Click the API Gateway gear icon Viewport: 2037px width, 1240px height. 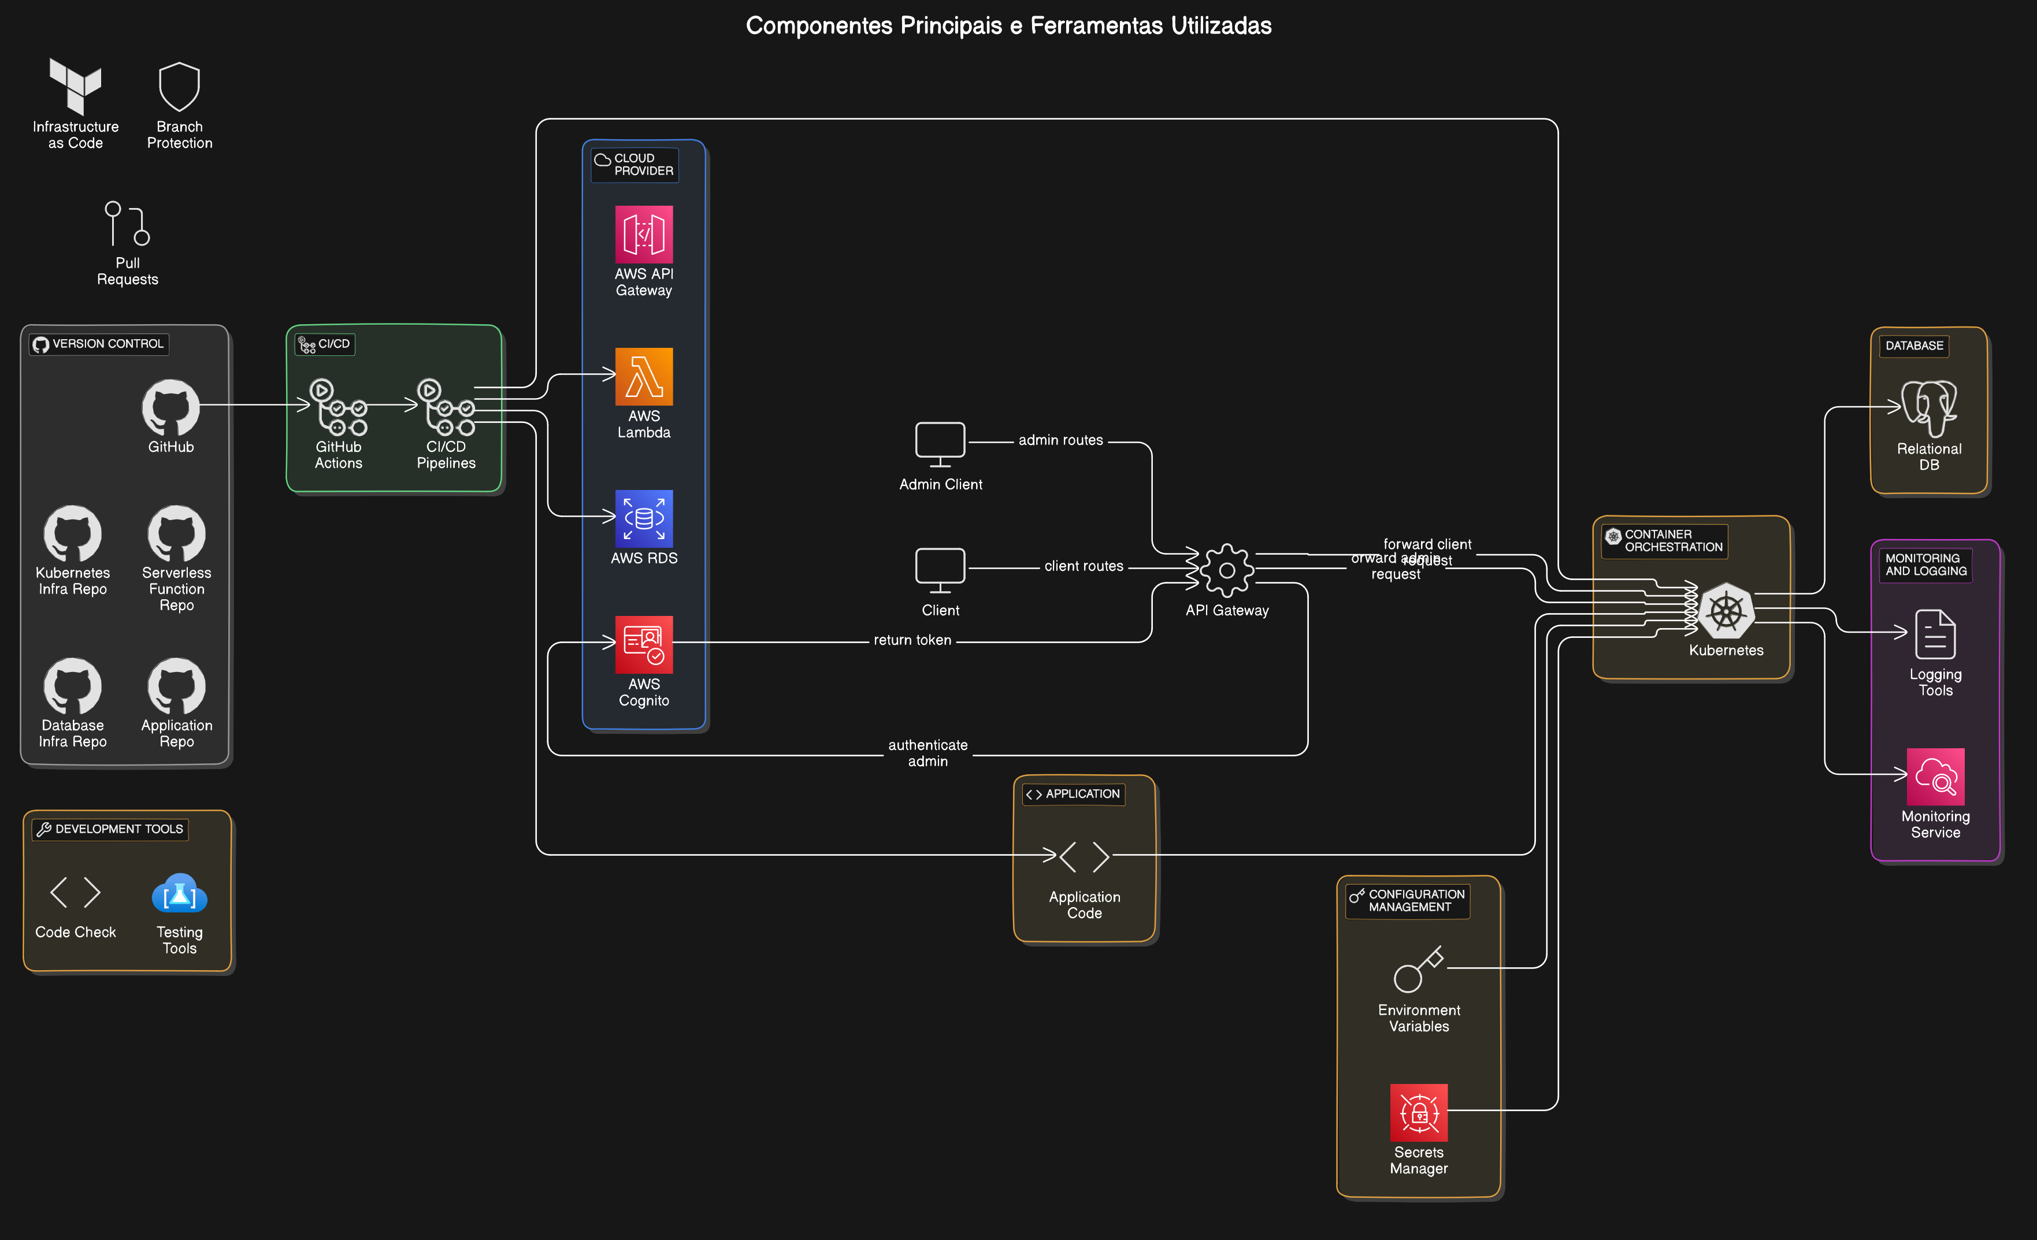pos(1227,570)
